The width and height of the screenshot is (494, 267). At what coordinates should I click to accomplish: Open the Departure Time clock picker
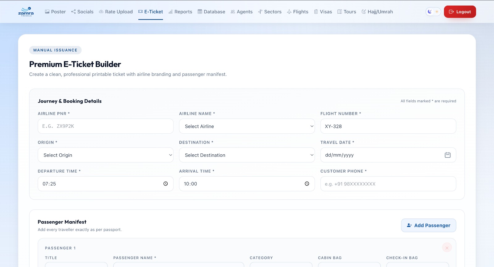coord(165,184)
